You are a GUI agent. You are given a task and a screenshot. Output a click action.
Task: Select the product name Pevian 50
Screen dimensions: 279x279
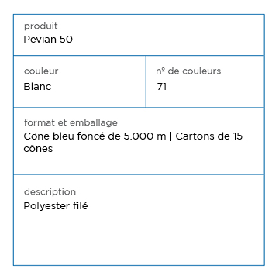pyautogui.click(x=48, y=40)
